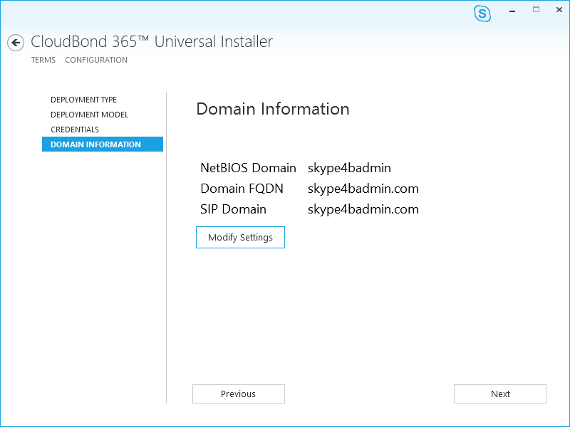
Task: Close the installer window
Action: tap(559, 10)
